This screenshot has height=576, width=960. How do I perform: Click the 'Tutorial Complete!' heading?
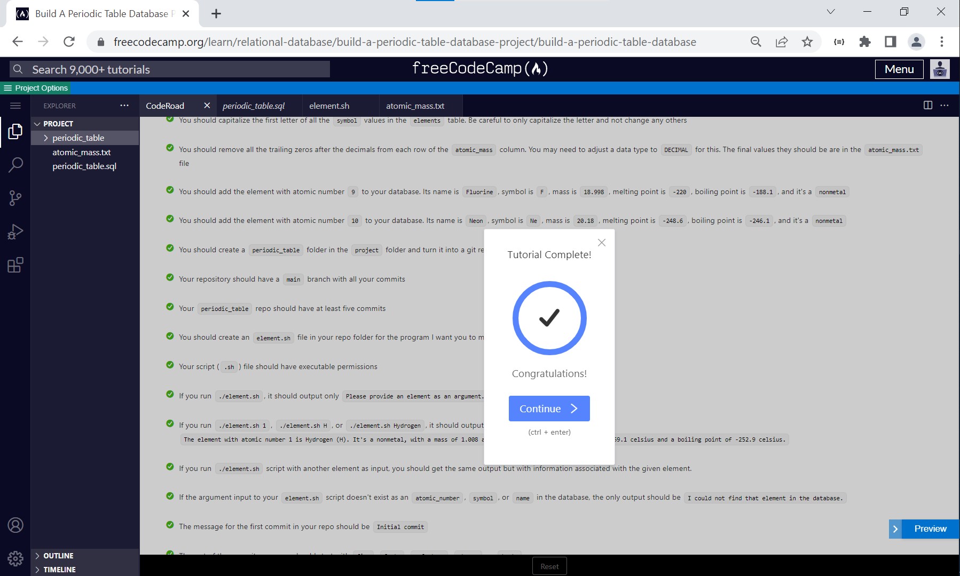(549, 255)
